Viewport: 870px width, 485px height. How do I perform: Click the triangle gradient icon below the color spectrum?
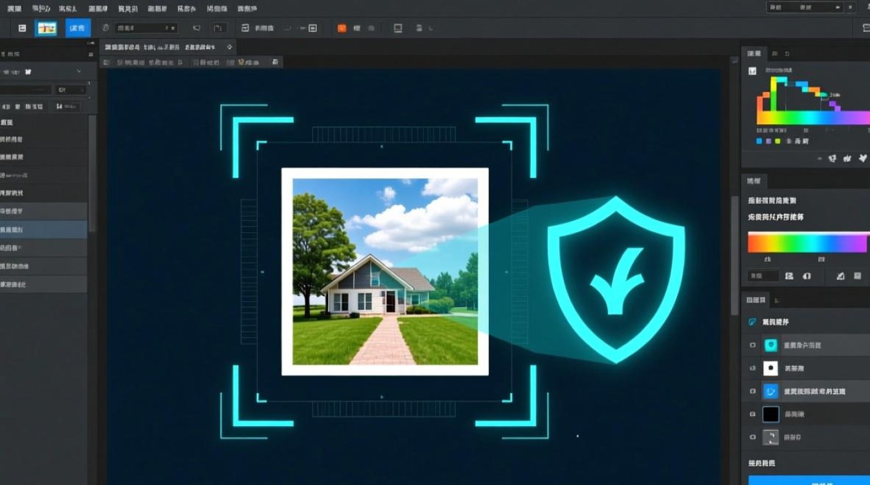pos(840,276)
